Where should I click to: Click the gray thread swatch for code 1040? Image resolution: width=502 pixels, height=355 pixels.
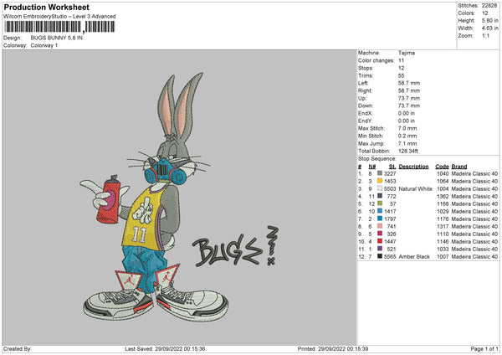coord(380,173)
